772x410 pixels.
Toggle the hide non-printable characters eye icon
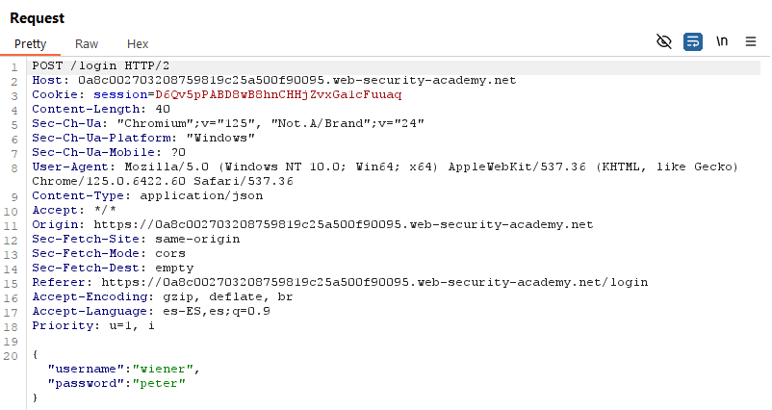click(663, 41)
